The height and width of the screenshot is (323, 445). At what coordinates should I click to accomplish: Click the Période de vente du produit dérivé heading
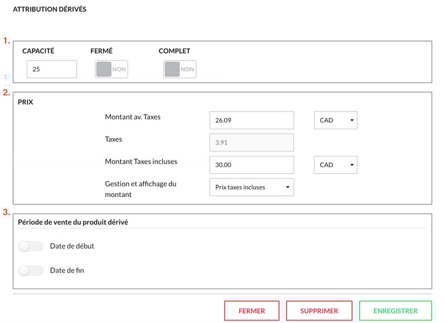[73, 222]
